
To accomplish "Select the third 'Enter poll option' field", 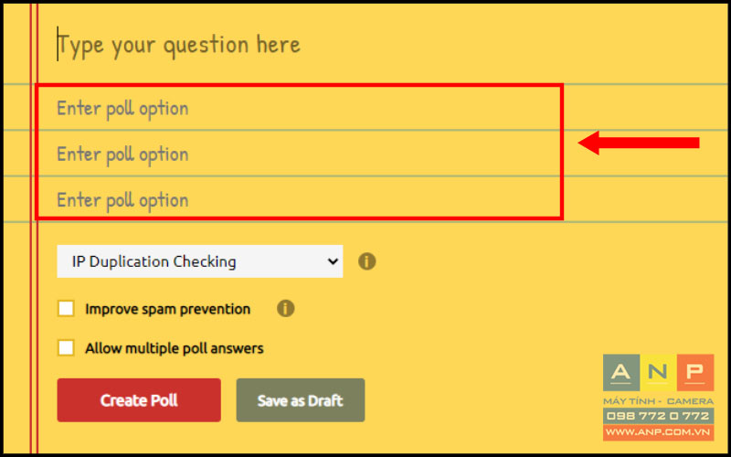I will (x=299, y=199).
